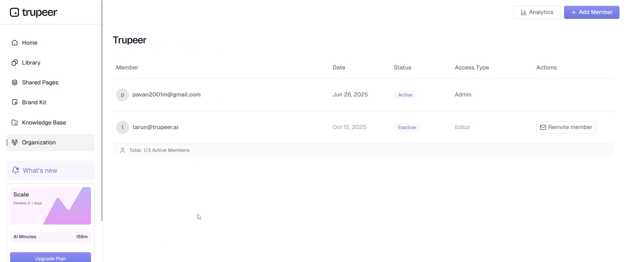Click the email tarun@trupeer.ai
The image size is (626, 262).
click(155, 127)
